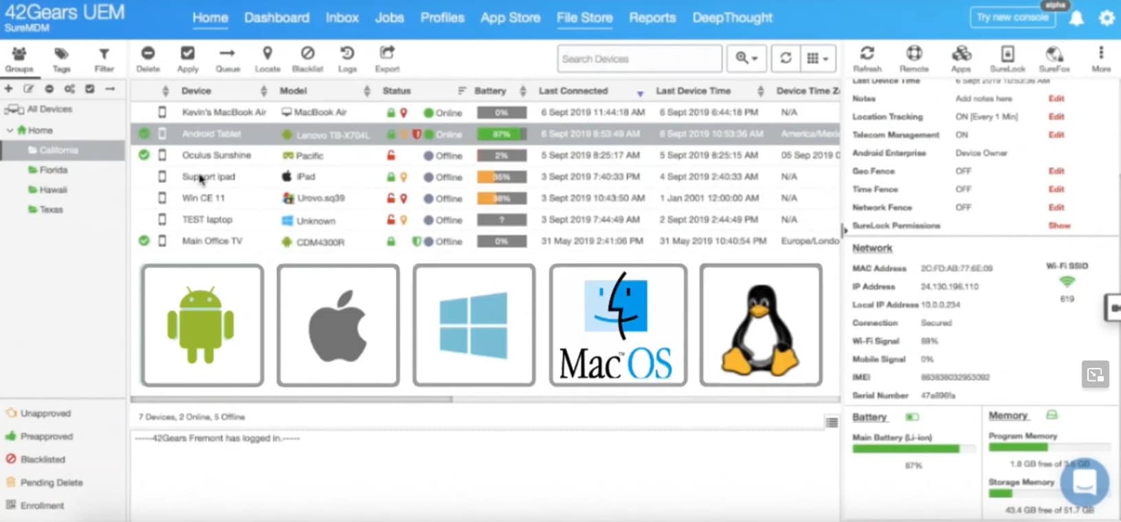
Task: Add a new group with the plus icon
Action: [x=8, y=89]
